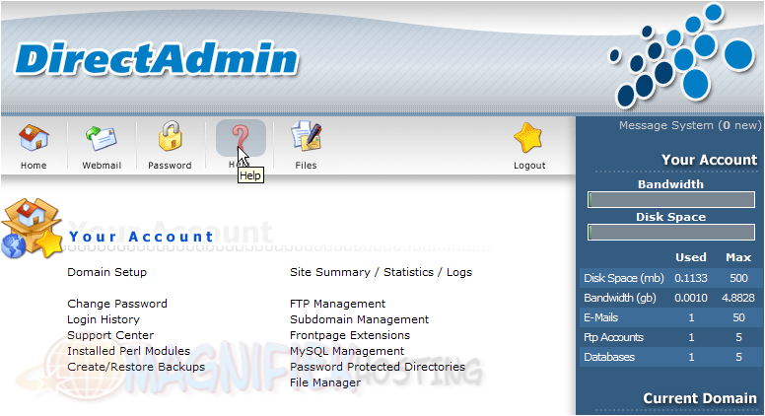
Task: Click the Max column header
Action: pyautogui.click(x=738, y=257)
